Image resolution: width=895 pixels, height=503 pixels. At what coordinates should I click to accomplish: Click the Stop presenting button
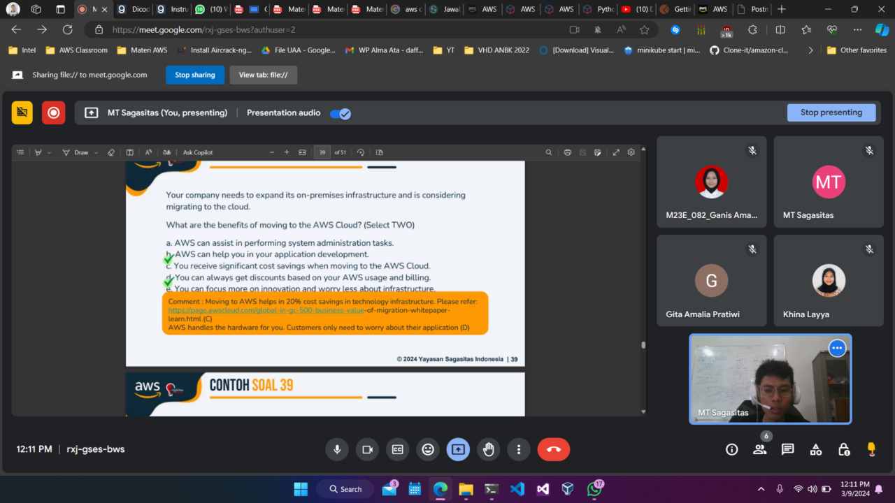click(831, 112)
